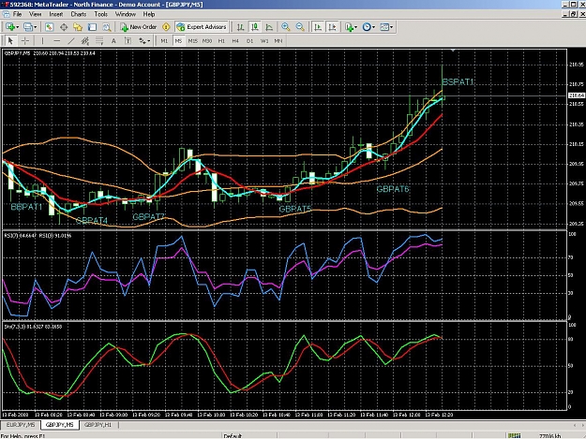Switch timeframe to M1
Viewport: 586px width, 439px height.
click(x=164, y=40)
